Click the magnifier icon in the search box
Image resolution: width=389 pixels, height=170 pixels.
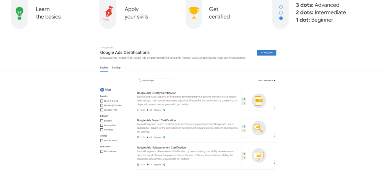(x=140, y=80)
